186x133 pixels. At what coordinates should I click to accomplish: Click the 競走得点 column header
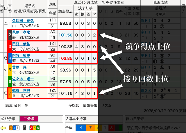[x=65, y=11]
